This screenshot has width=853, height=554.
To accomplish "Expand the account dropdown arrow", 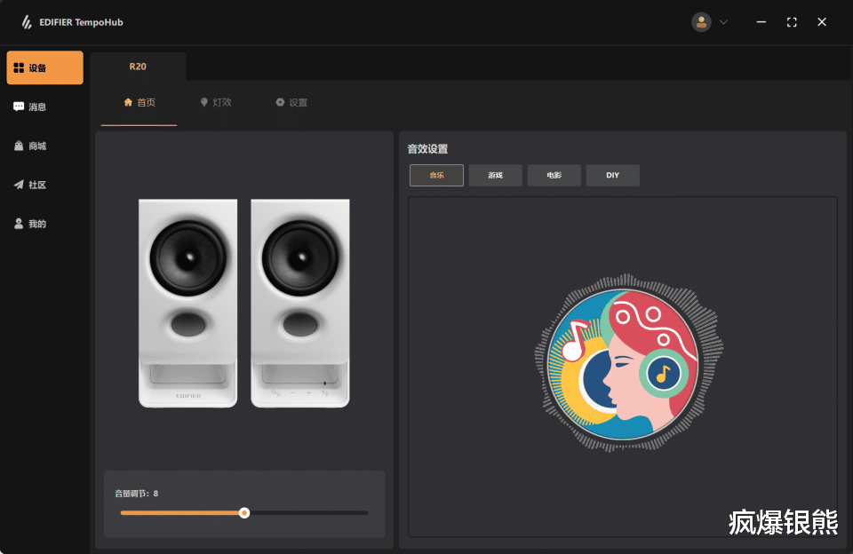I will [x=723, y=22].
